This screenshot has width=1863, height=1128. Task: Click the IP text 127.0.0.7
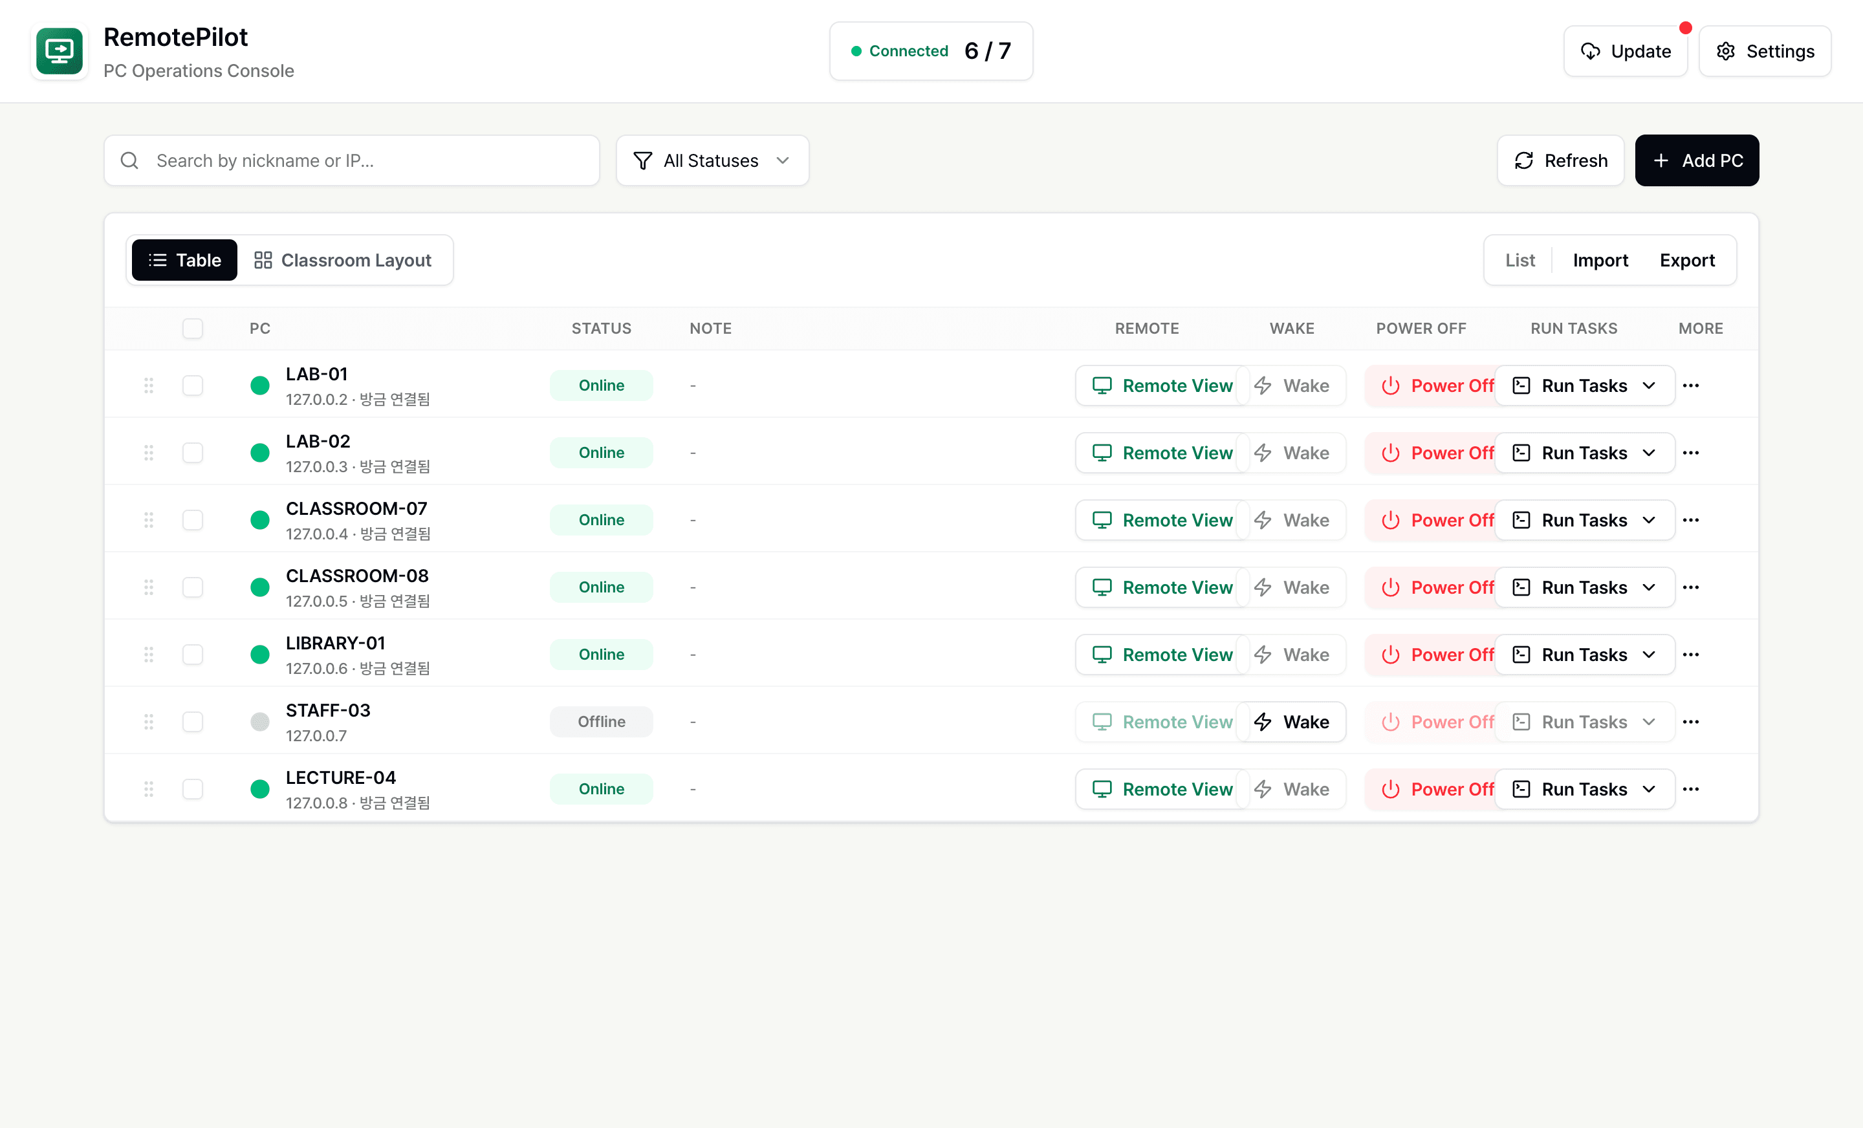(316, 735)
